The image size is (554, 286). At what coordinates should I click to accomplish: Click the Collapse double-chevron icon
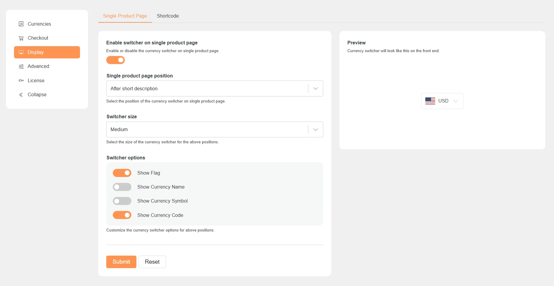(21, 95)
